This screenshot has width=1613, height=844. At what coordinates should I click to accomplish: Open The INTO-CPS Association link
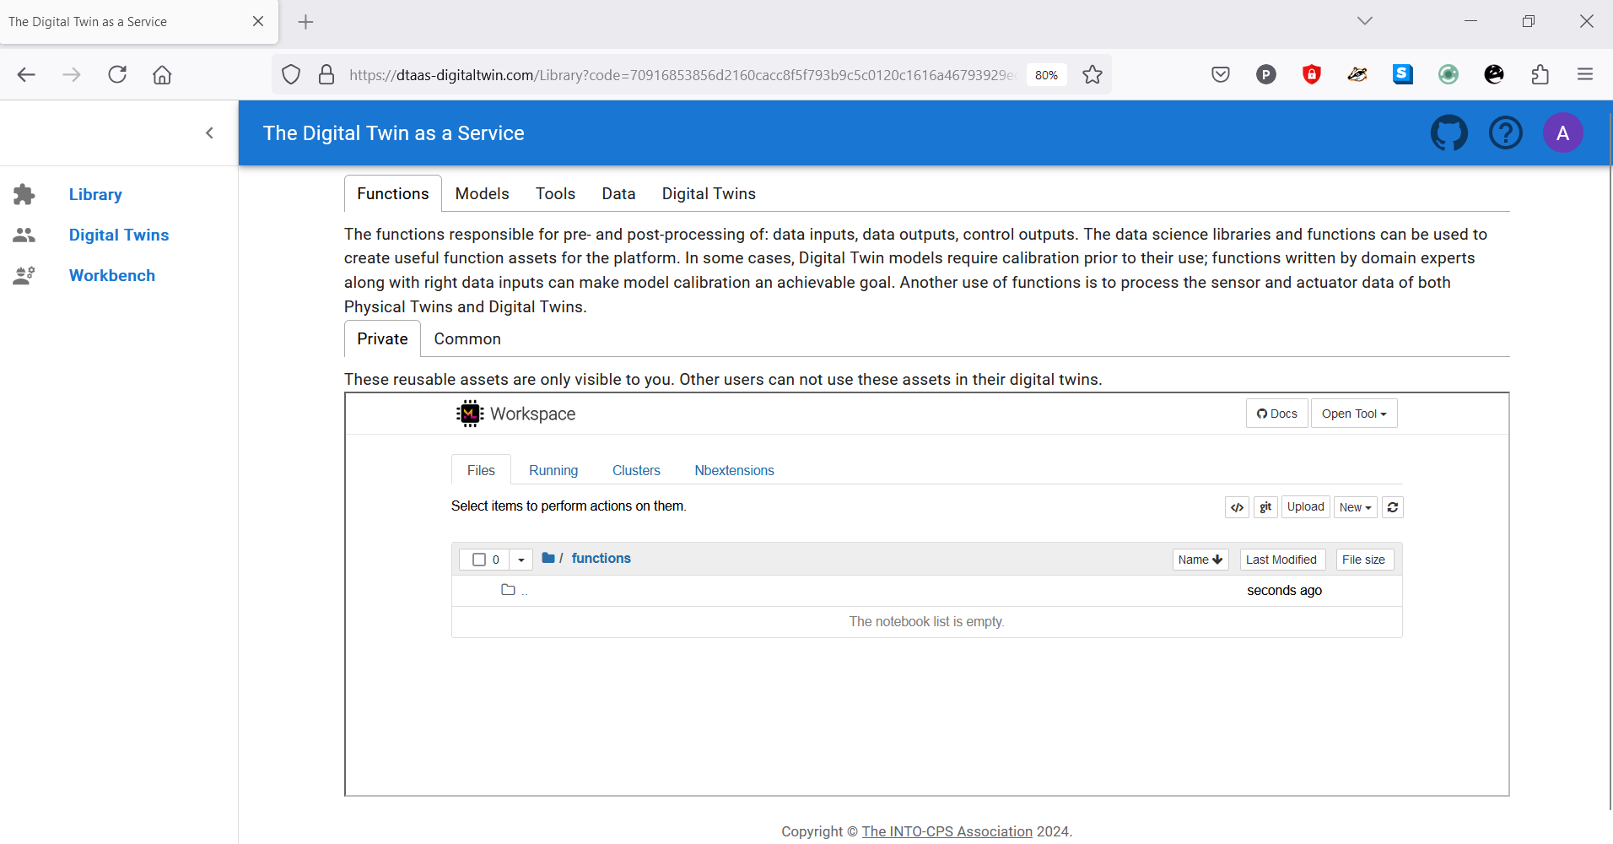coord(947,831)
